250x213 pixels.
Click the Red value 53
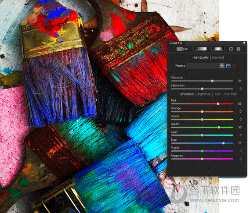click(x=239, y=104)
